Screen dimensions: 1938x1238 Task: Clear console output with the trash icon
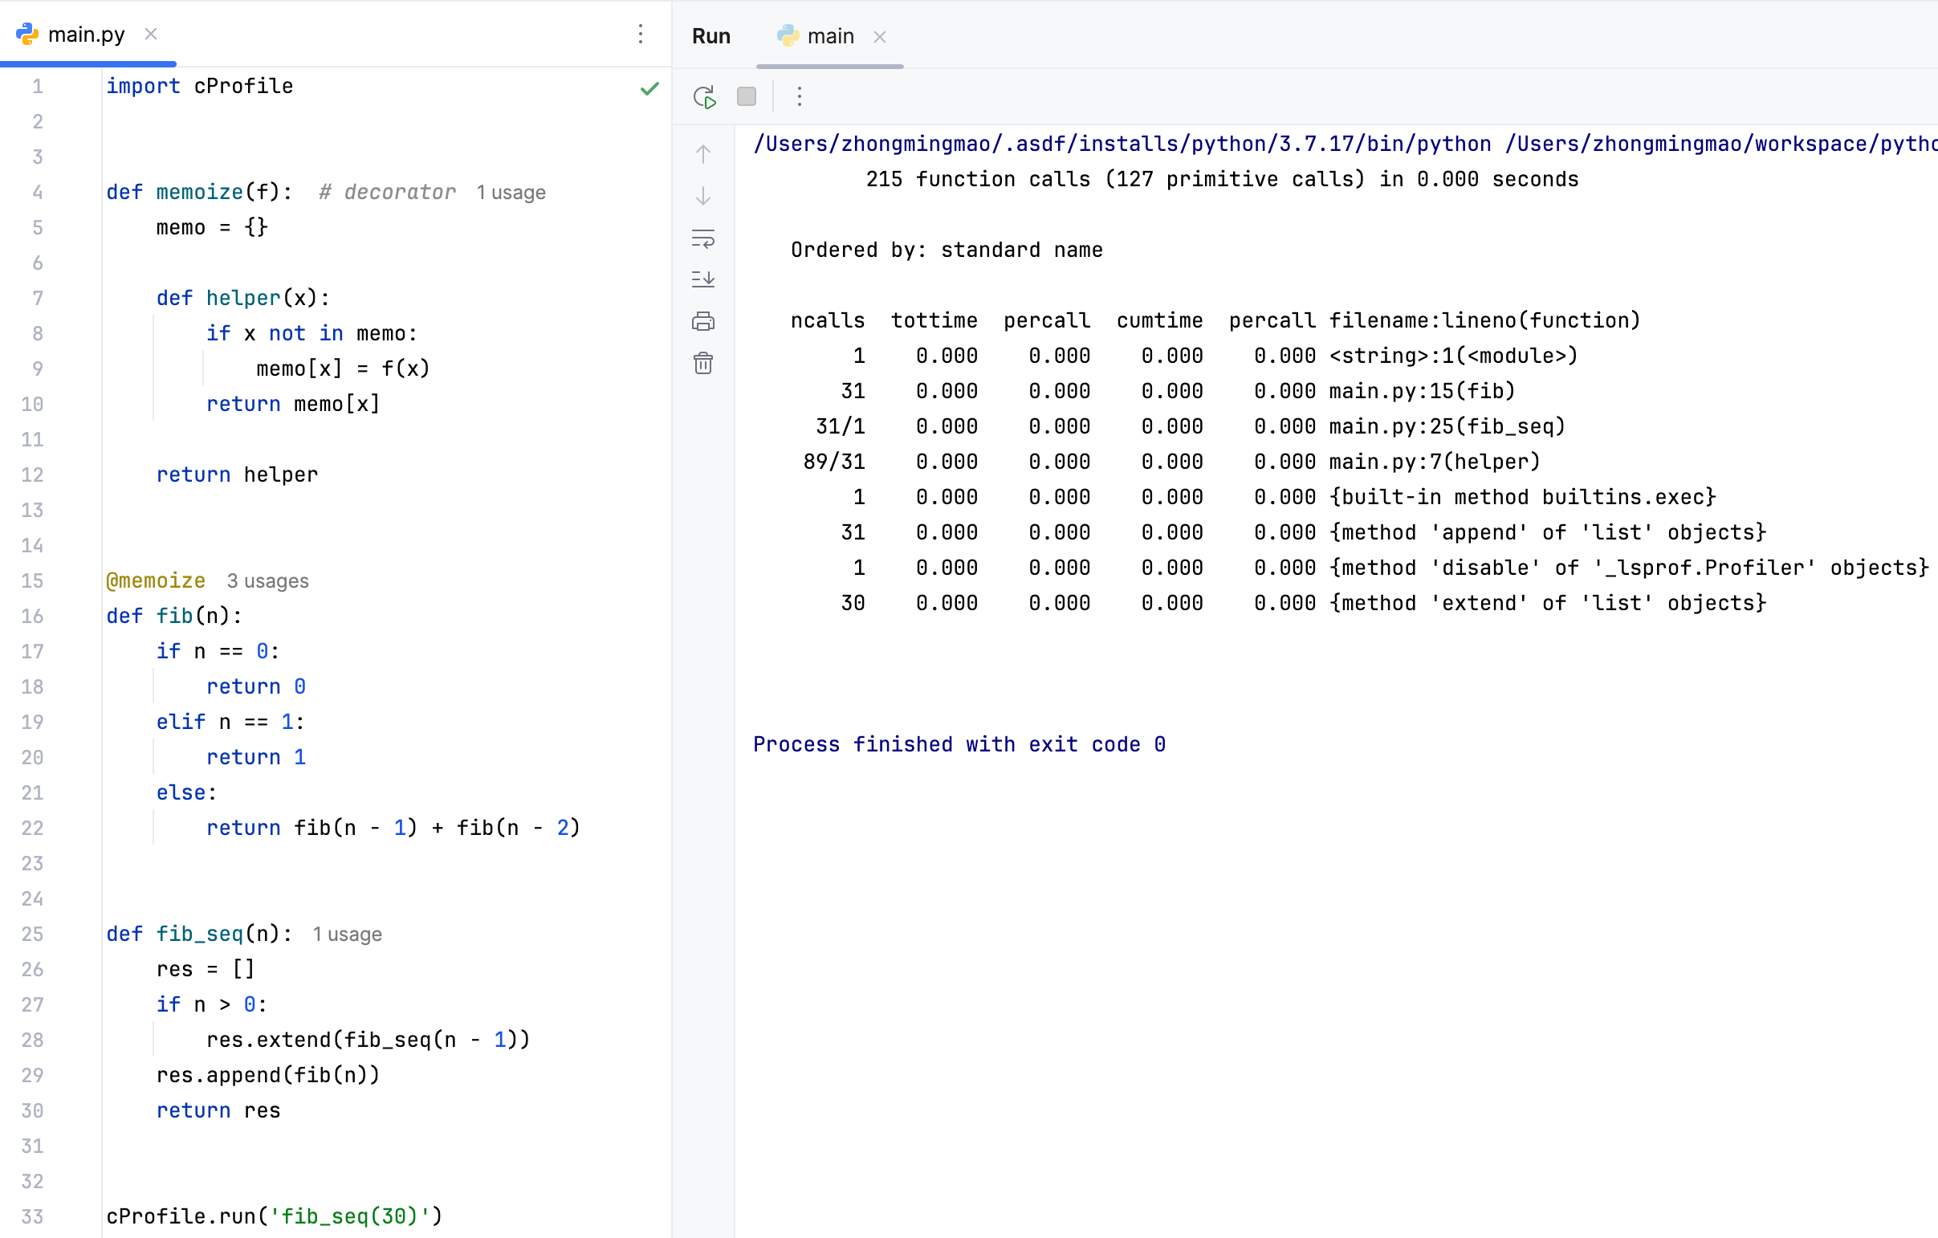pyautogui.click(x=703, y=363)
